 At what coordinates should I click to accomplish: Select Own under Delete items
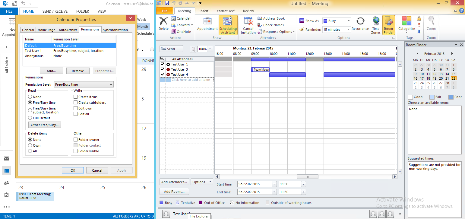[30, 145]
